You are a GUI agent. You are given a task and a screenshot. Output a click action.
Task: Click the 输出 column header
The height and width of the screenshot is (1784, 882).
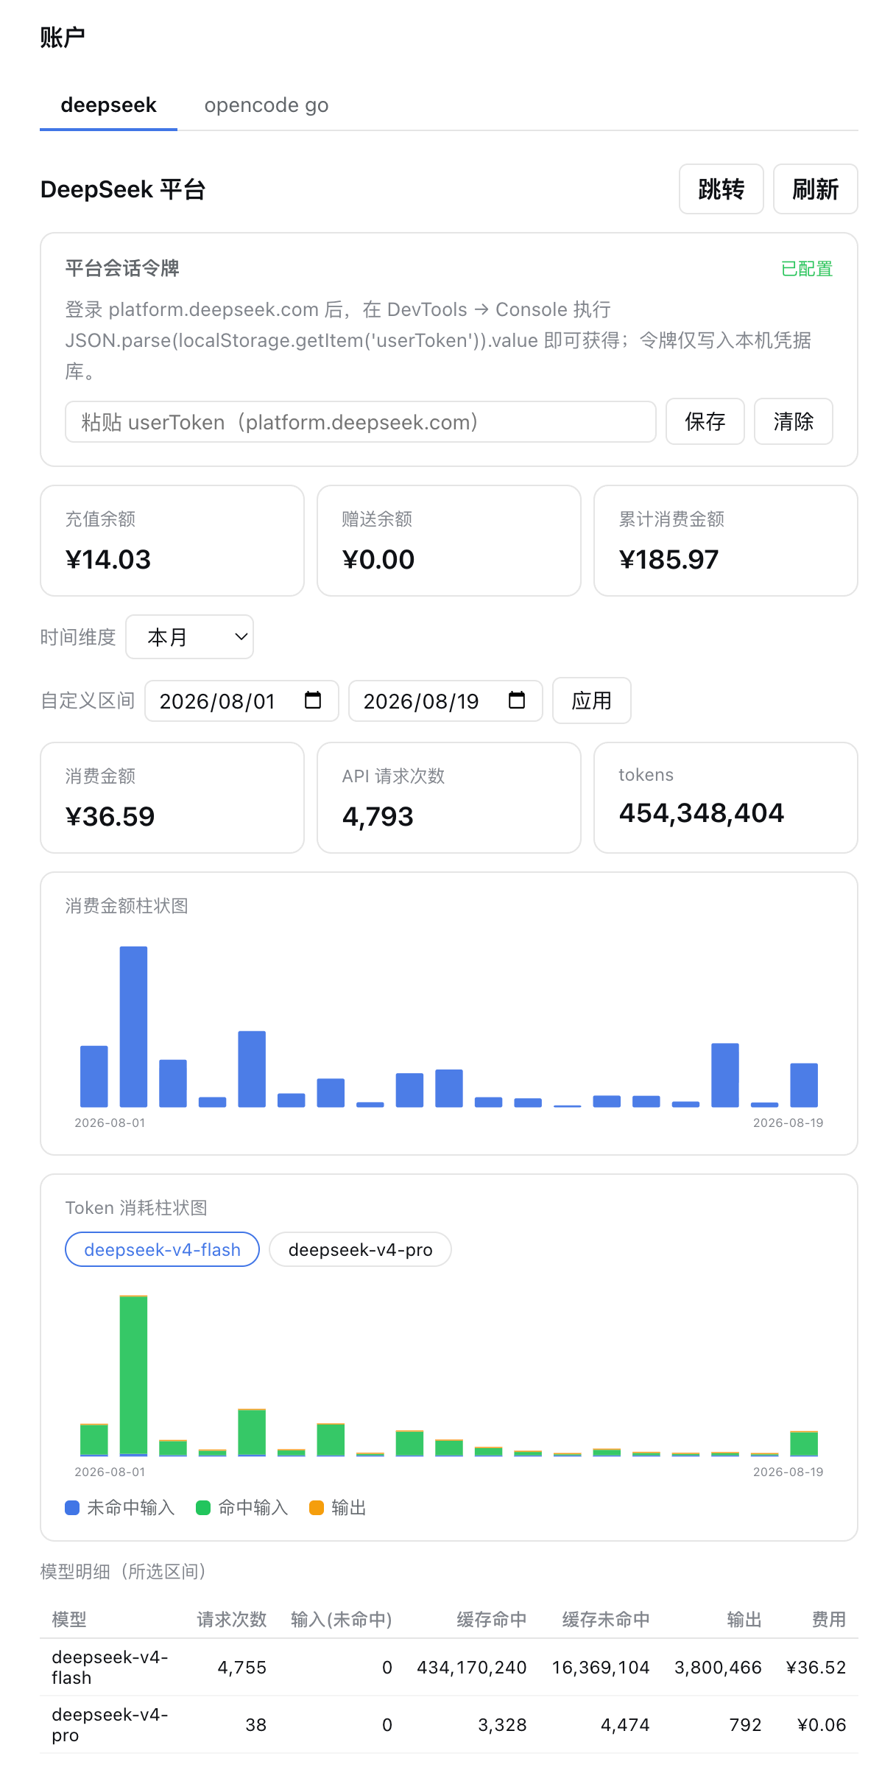click(x=744, y=1620)
